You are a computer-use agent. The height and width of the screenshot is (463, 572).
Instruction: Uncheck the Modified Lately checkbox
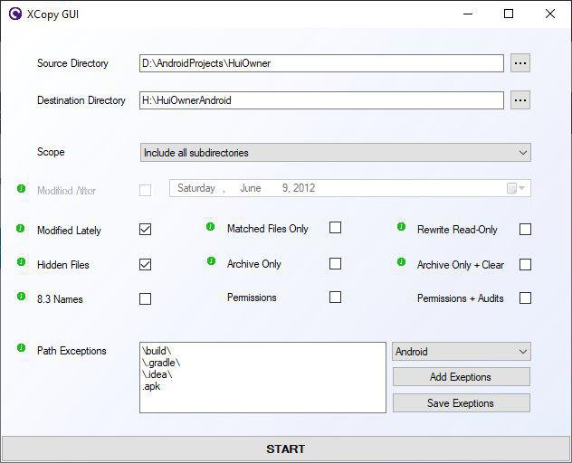point(145,230)
